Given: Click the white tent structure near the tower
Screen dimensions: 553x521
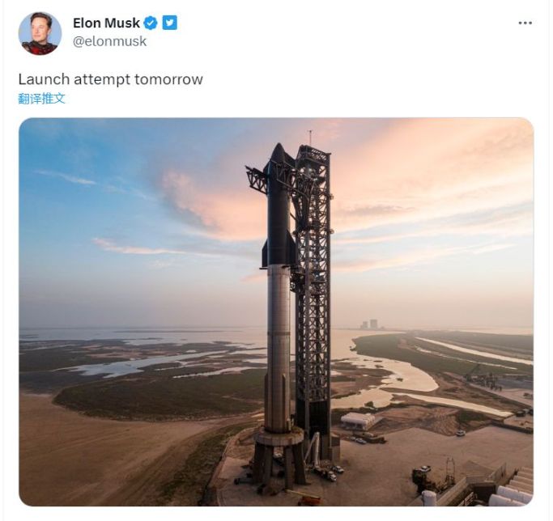Looking at the screenshot, I should [x=357, y=421].
